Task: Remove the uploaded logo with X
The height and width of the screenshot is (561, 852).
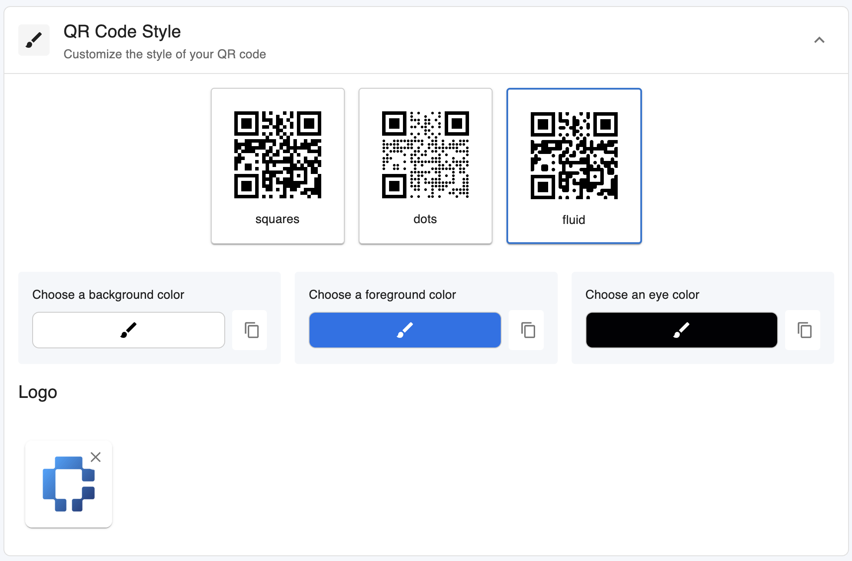Action: pyautogui.click(x=96, y=457)
